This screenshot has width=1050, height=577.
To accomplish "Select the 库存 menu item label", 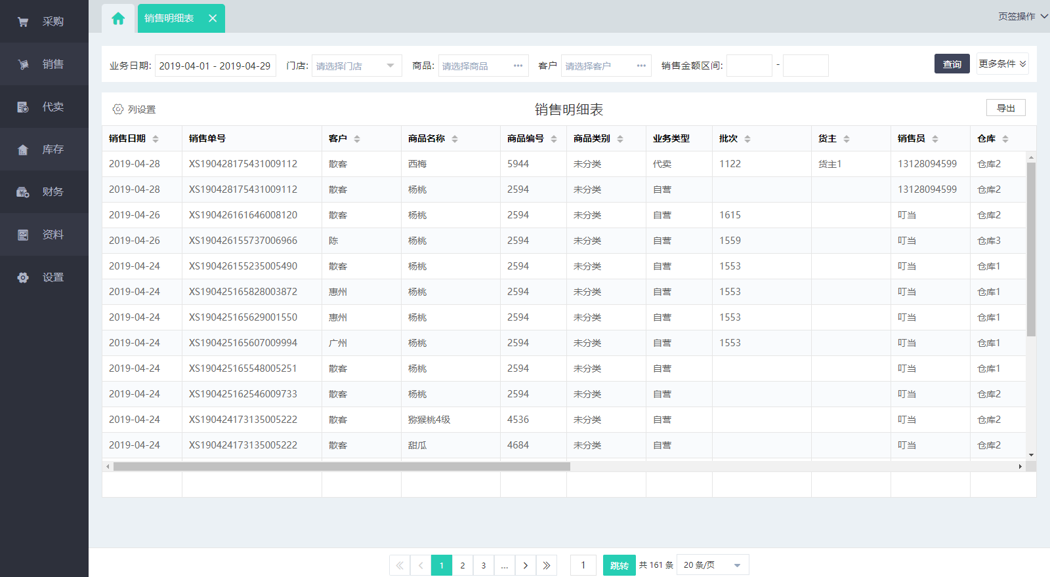I will 53,149.
